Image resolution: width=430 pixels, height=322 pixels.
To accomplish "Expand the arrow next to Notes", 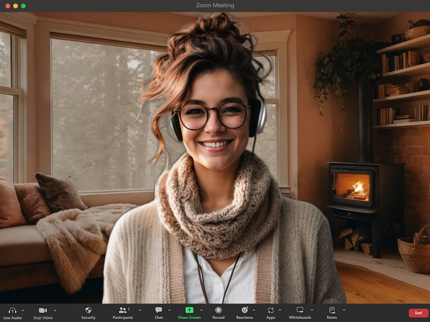I will (x=344, y=310).
